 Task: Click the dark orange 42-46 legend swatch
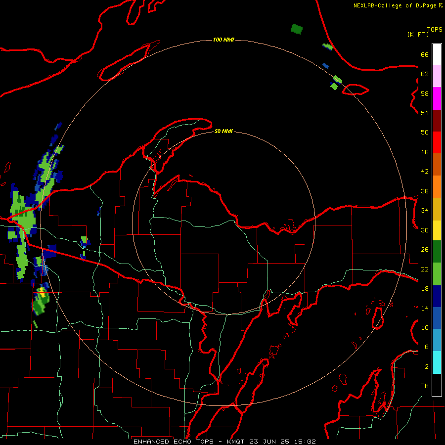[x=437, y=165]
